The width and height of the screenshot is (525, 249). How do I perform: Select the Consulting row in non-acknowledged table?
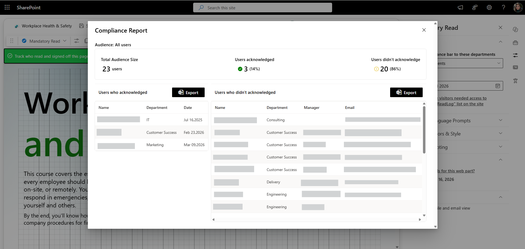(x=317, y=120)
